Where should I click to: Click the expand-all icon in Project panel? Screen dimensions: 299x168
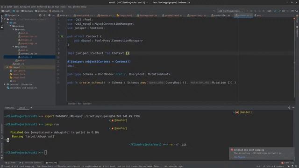tap(44, 15)
